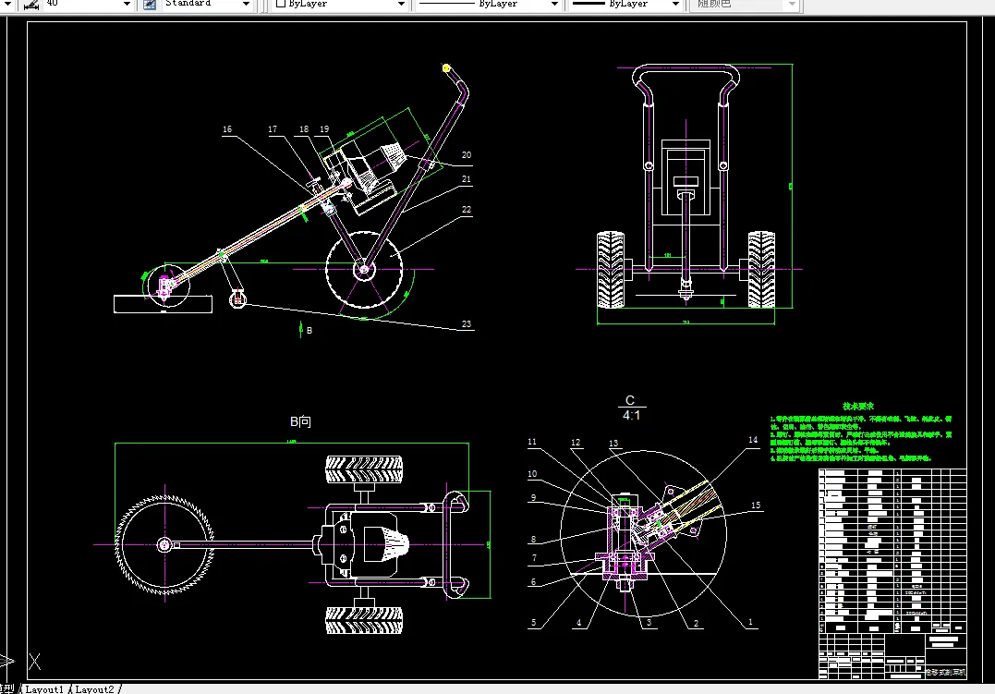The width and height of the screenshot is (995, 694).
Task: Click part callout number 23
Action: pyautogui.click(x=467, y=323)
